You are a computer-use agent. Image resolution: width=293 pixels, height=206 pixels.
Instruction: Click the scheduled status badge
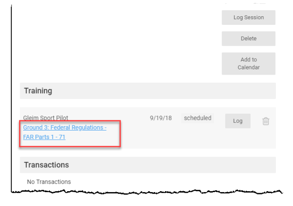(198, 118)
